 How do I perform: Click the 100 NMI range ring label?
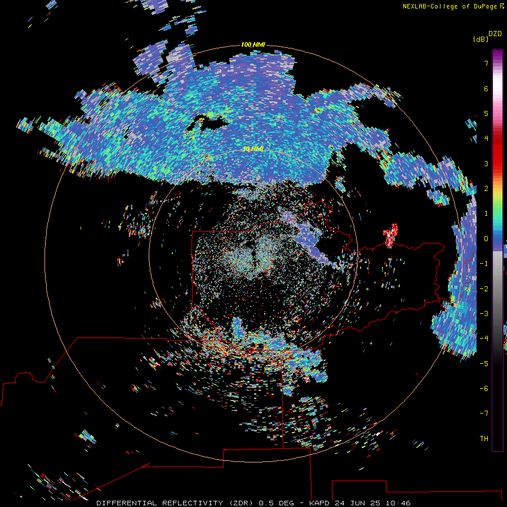(253, 45)
